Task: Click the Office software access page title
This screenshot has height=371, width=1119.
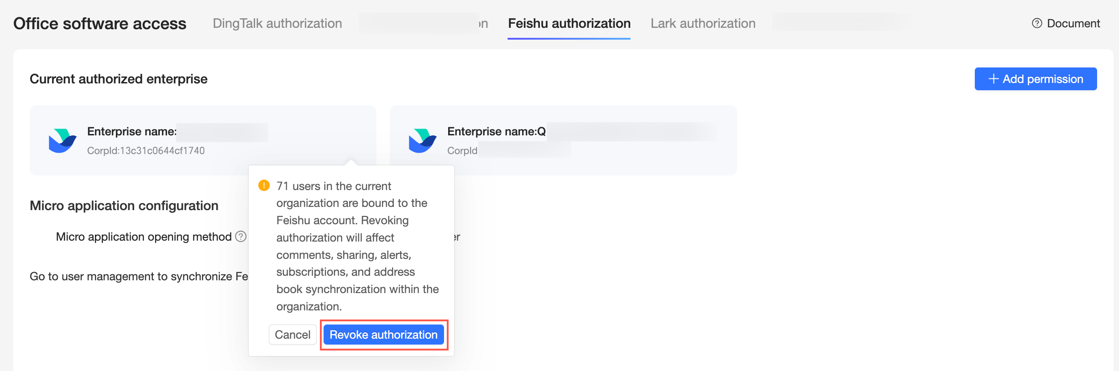Action: coord(100,23)
